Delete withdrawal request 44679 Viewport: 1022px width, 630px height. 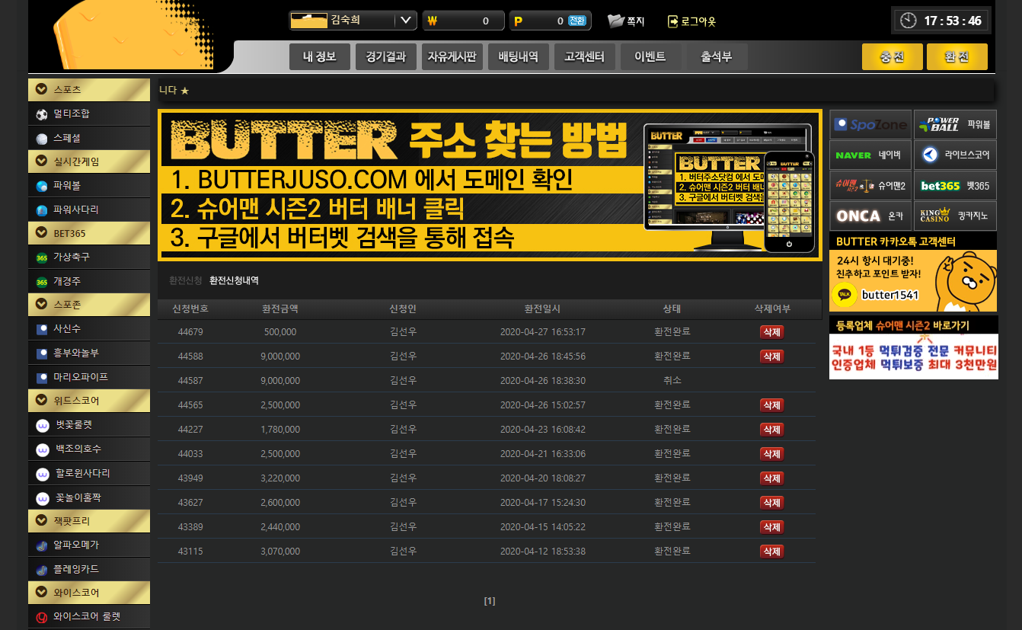point(771,332)
